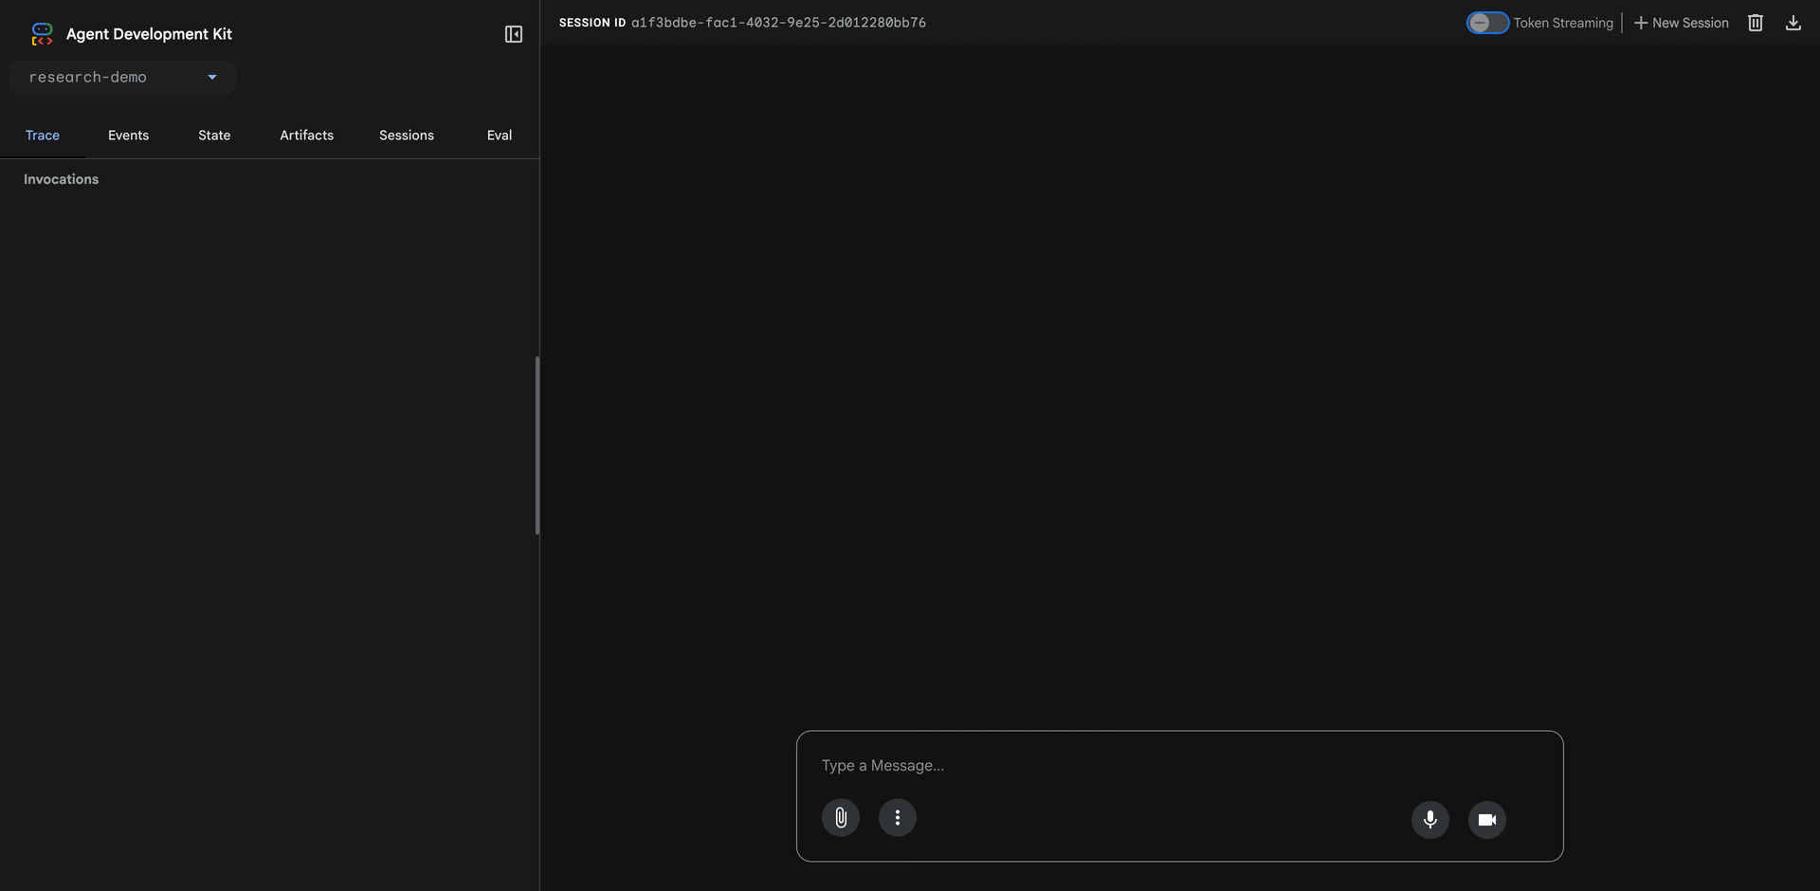The image size is (1820, 891).
Task: Open more options via the three-dot icon
Action: click(x=897, y=818)
